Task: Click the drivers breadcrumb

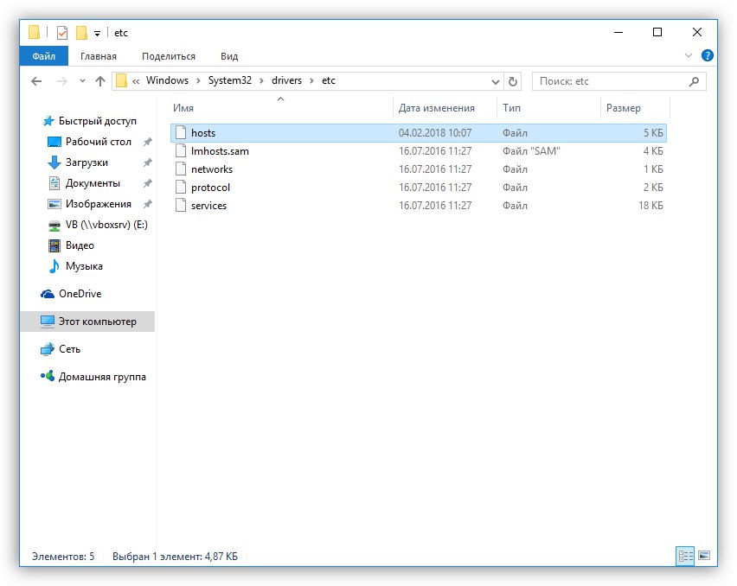Action: (x=286, y=80)
